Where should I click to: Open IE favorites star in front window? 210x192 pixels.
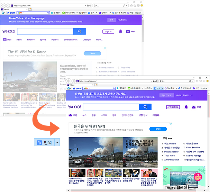(x=201, y=81)
